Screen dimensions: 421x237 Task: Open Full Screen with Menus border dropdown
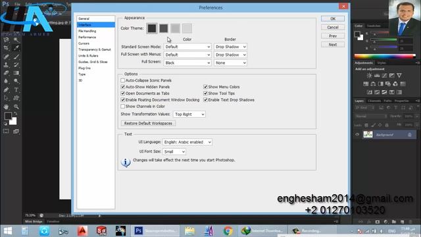(230, 55)
